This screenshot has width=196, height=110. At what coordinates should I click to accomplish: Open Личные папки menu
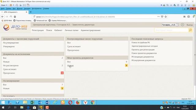71,30
